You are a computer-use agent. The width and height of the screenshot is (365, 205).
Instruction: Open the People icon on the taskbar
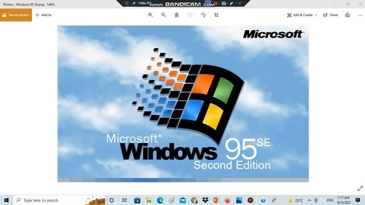pos(274,200)
